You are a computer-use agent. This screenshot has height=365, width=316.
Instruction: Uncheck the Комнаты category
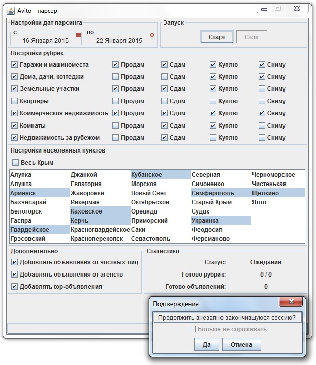(14, 126)
